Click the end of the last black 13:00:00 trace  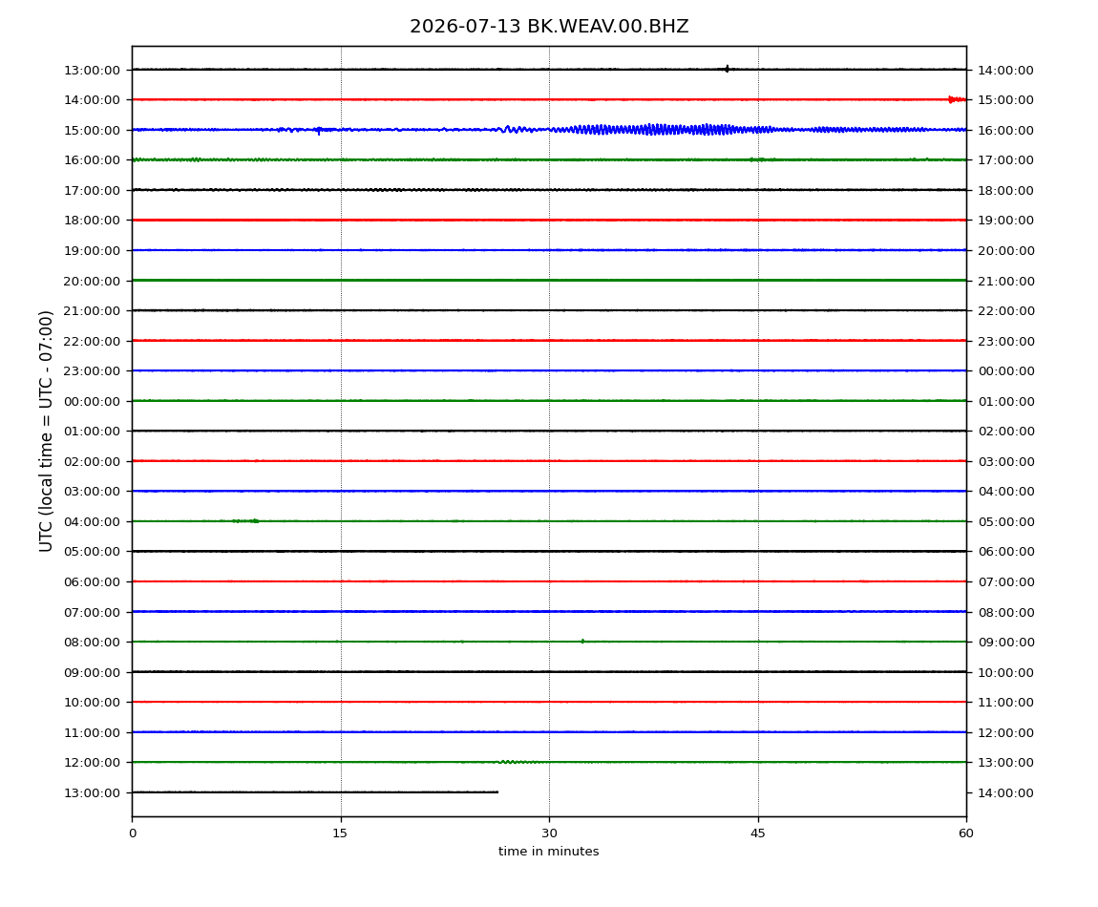[x=497, y=792]
